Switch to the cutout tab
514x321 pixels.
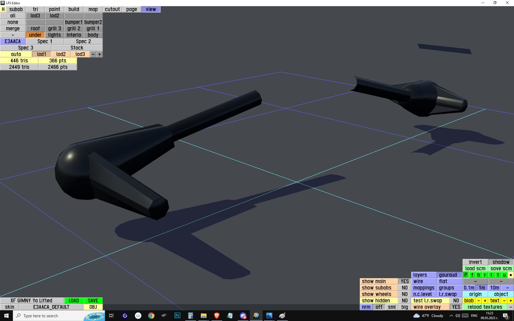tap(112, 9)
